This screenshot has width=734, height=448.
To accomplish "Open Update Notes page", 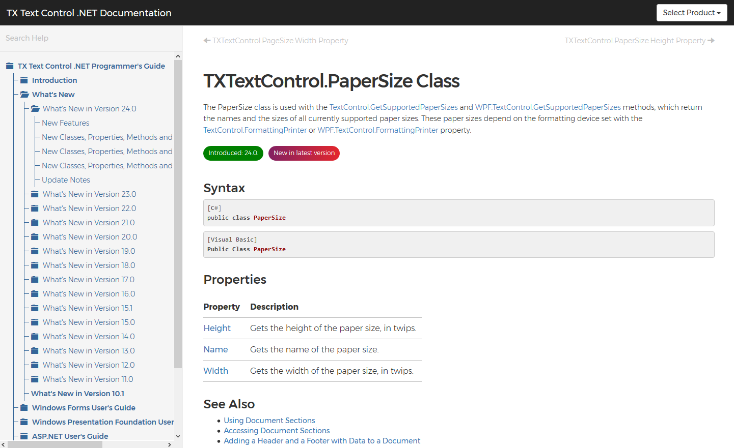I will pos(66,180).
